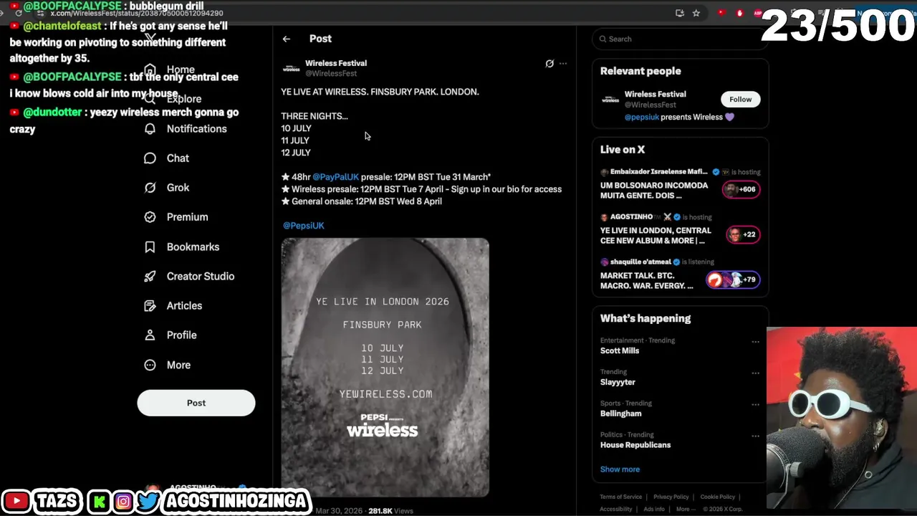
Task: Click the +606 listeners badge
Action: pos(741,190)
